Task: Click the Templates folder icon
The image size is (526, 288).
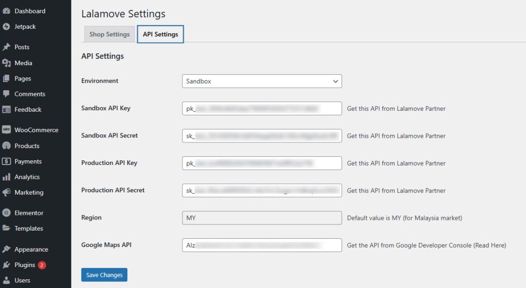Action: 6,228
